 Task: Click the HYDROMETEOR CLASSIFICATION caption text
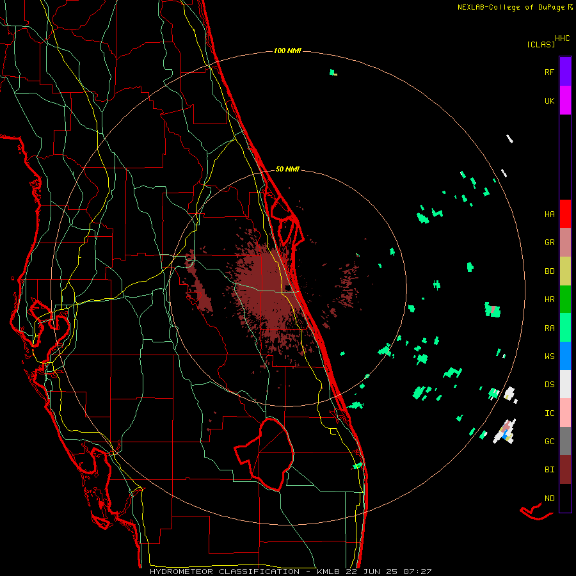(x=225, y=572)
